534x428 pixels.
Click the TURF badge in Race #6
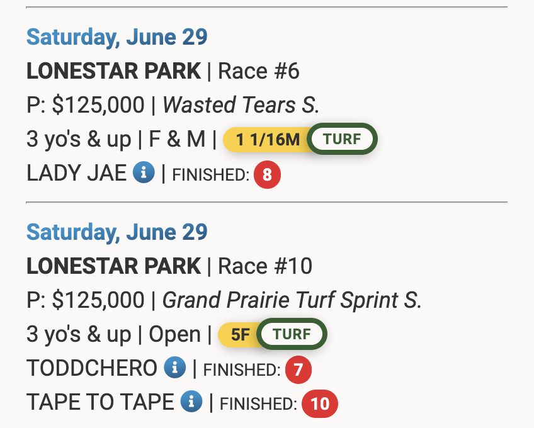pos(343,139)
